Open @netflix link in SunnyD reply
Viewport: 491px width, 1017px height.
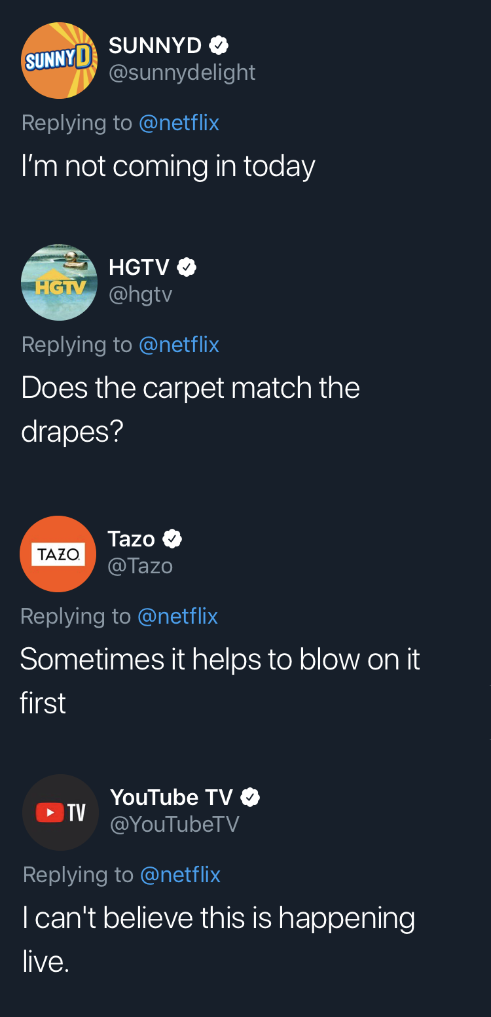tap(179, 122)
